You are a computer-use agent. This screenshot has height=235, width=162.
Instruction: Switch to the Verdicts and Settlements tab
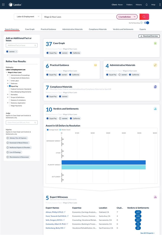[x=123, y=29]
